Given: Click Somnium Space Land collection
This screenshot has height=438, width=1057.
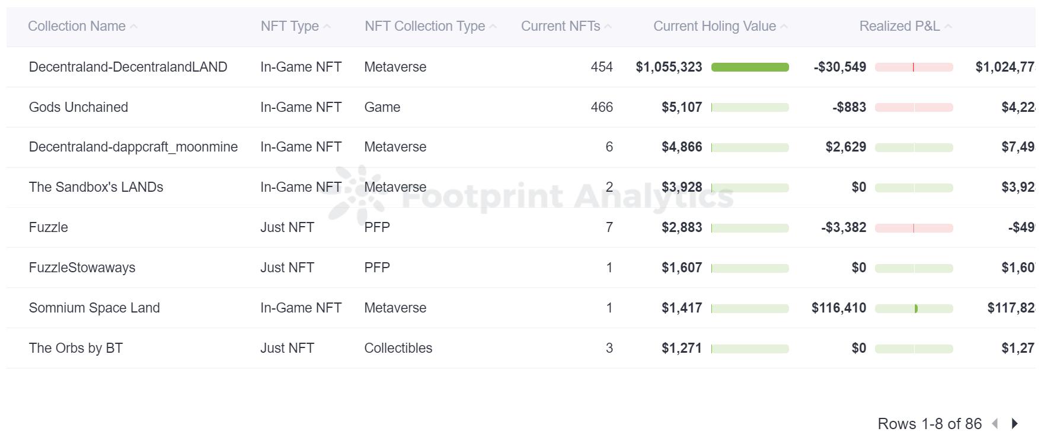Looking at the screenshot, I should (x=94, y=308).
